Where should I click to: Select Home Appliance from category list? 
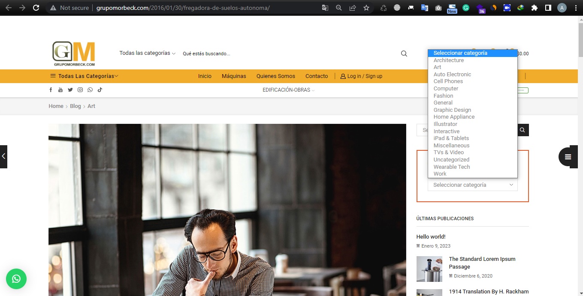click(473, 117)
